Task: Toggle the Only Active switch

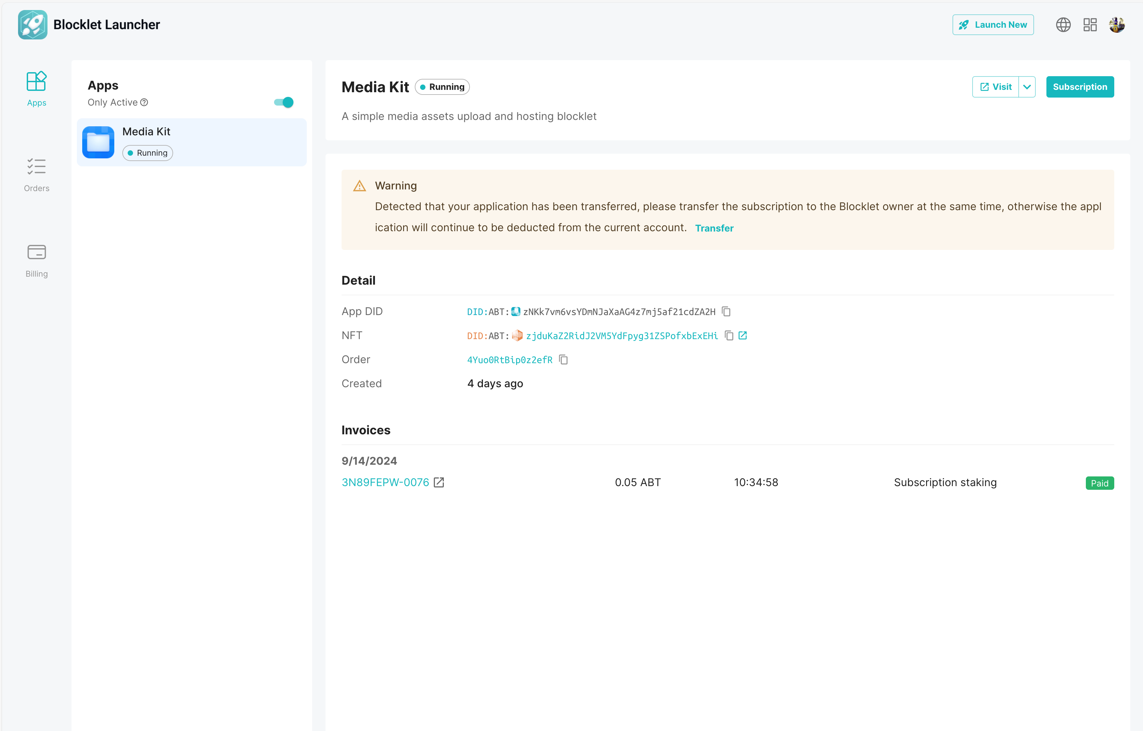Action: [284, 103]
